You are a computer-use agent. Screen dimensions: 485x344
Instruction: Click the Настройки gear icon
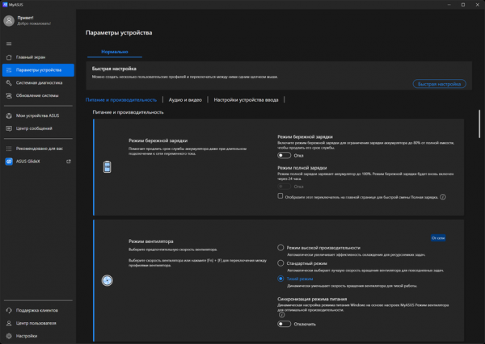point(9,336)
